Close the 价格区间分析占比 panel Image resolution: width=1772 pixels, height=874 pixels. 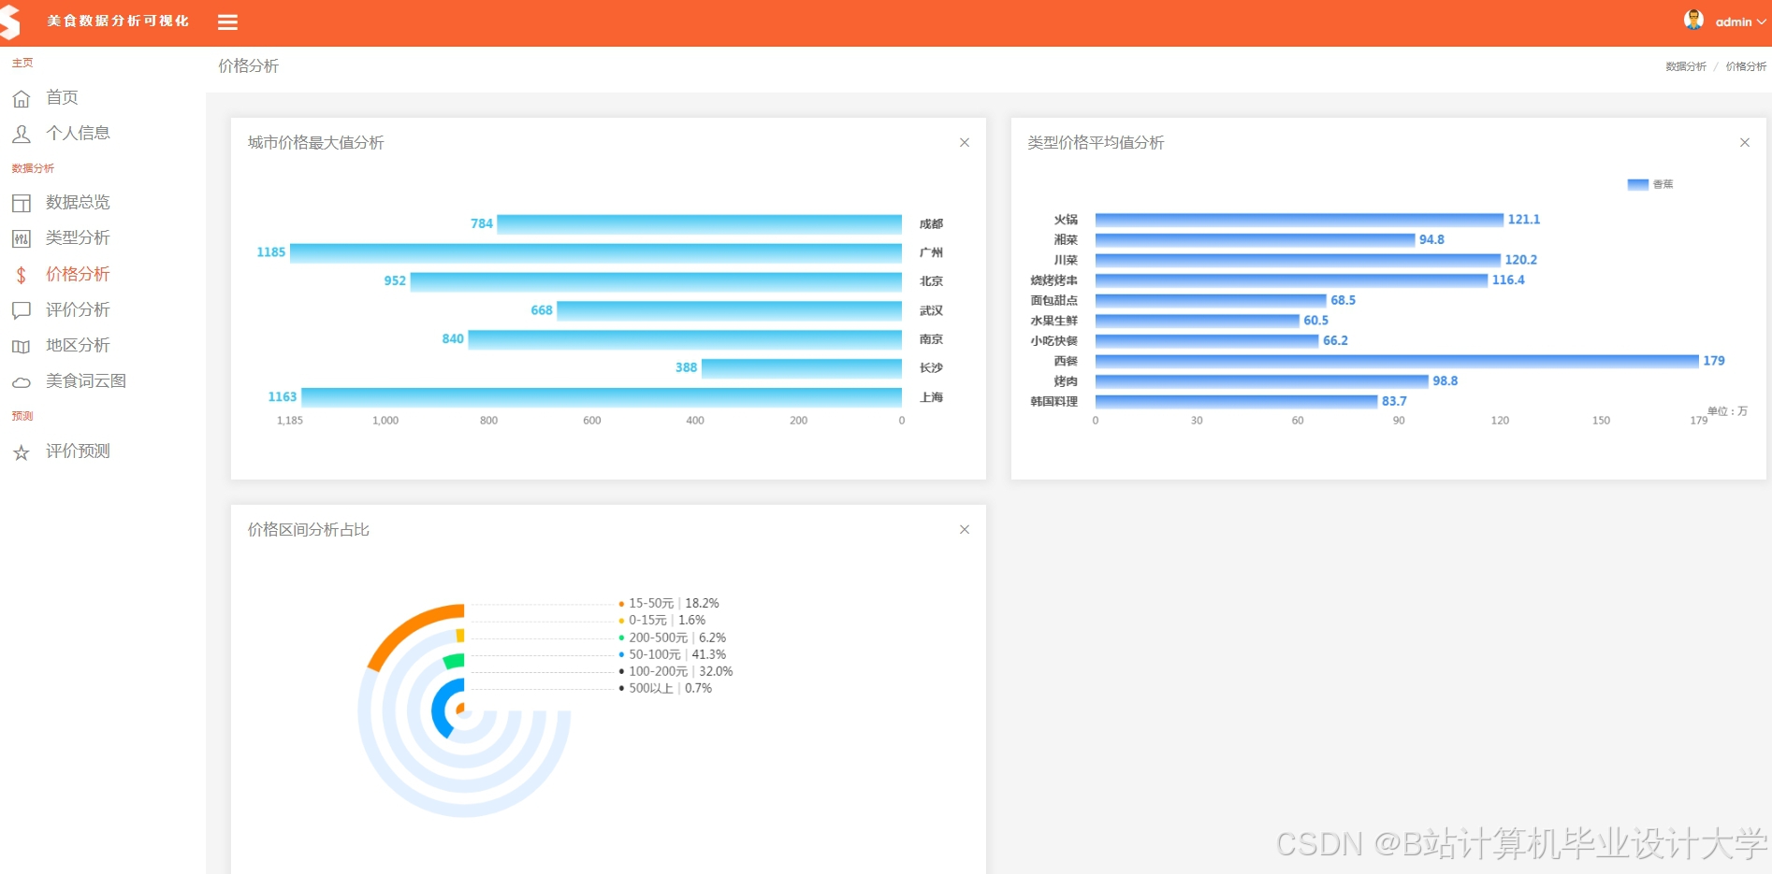point(965,529)
